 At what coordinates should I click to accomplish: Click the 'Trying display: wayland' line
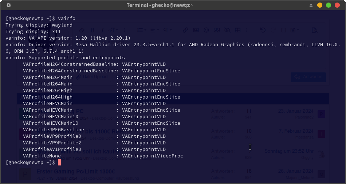tap(39, 25)
